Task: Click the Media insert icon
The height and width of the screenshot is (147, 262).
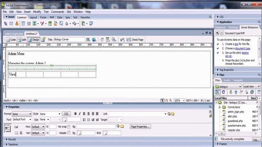Action: pos(42,24)
